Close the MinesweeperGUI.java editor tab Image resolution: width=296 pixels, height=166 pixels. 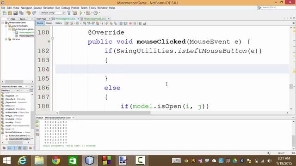tap(78, 19)
